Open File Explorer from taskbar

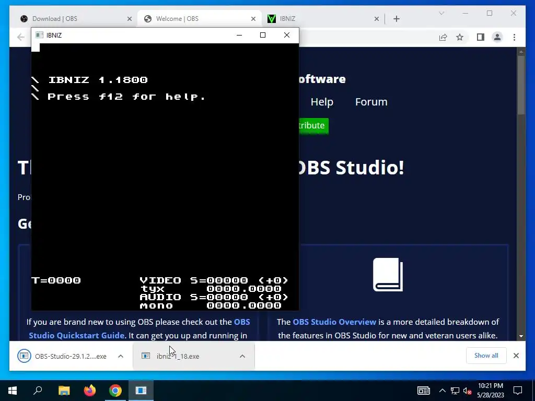[x=64, y=391]
